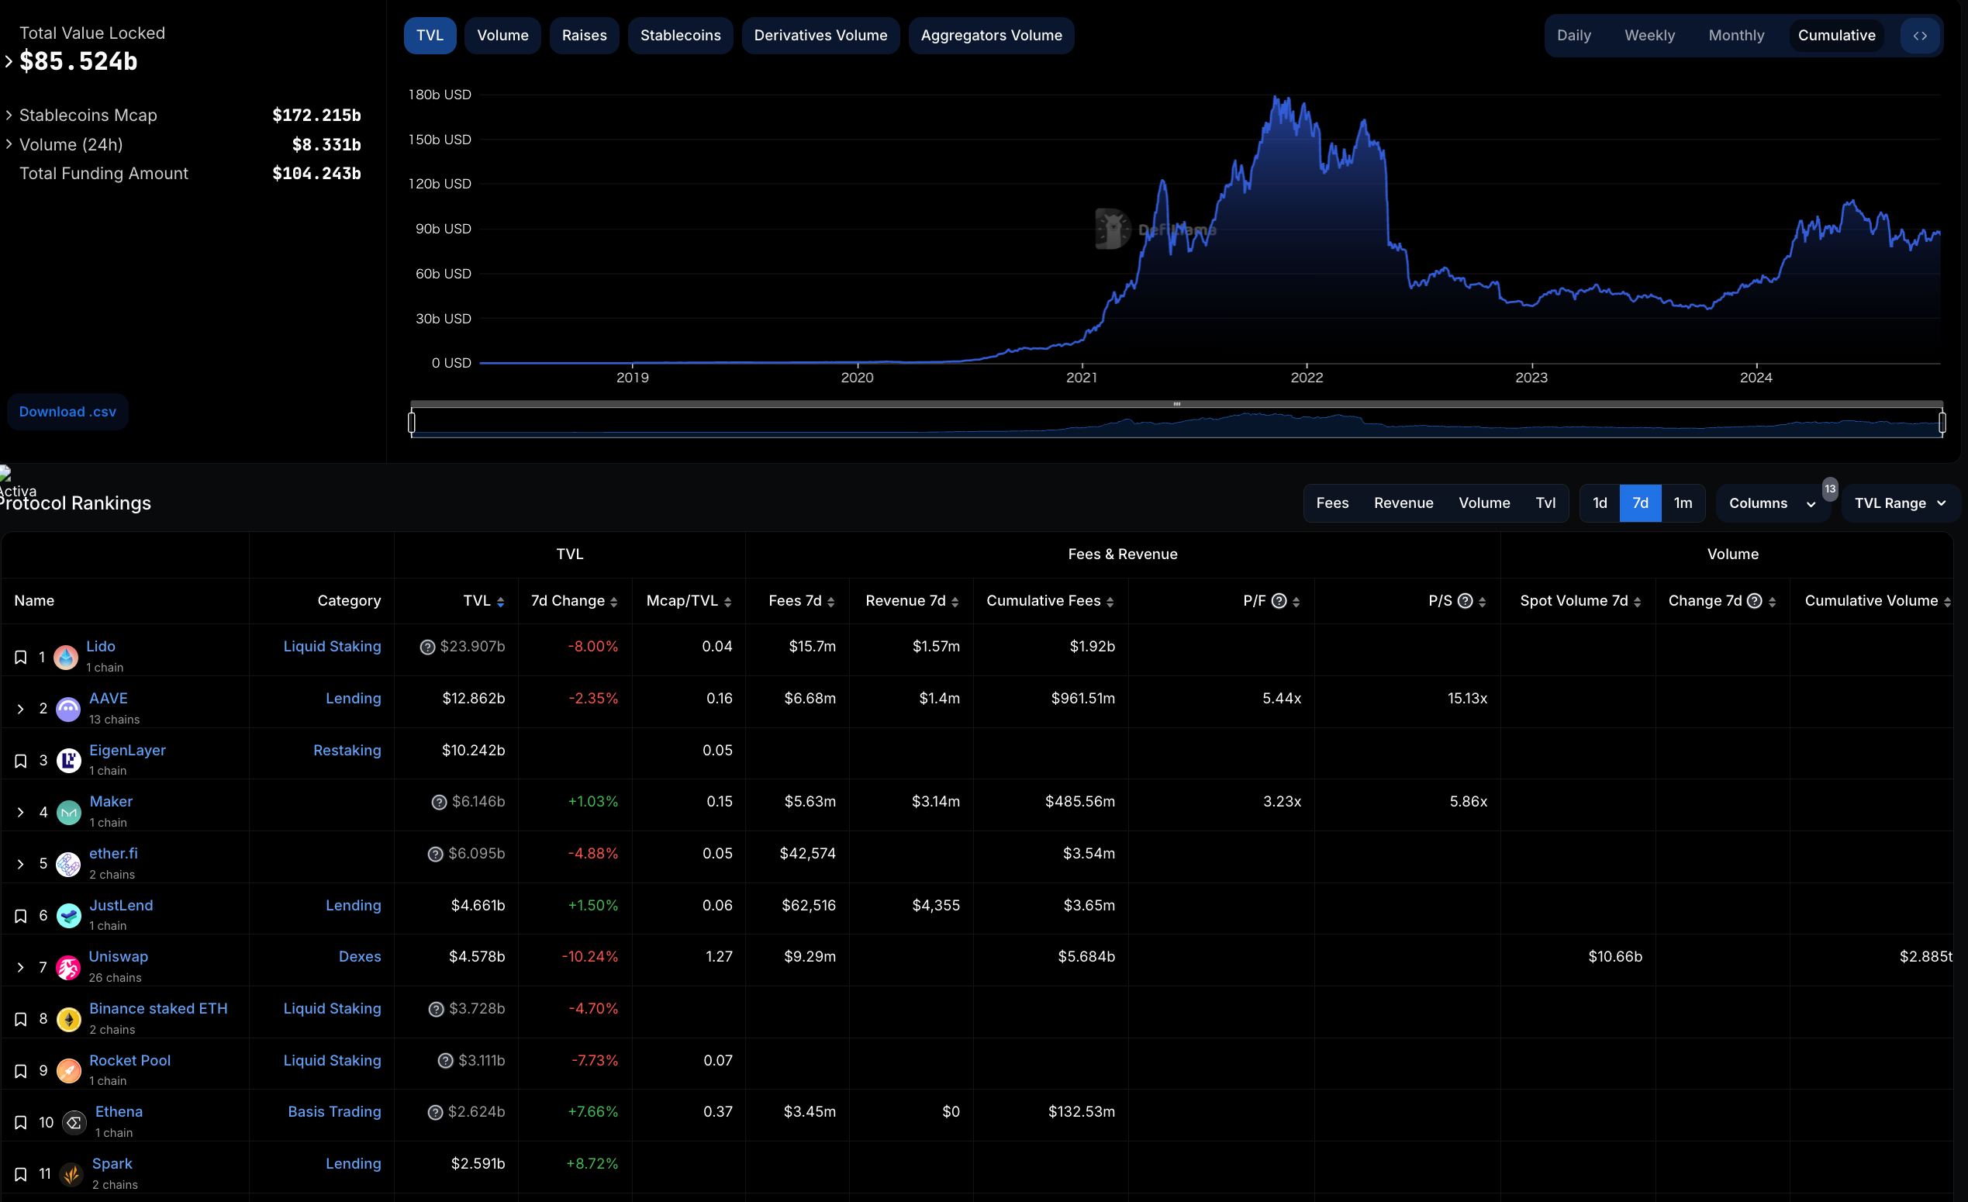Viewport: 1968px width, 1202px height.
Task: Click the Uniswap protocol logo
Action: (x=69, y=967)
